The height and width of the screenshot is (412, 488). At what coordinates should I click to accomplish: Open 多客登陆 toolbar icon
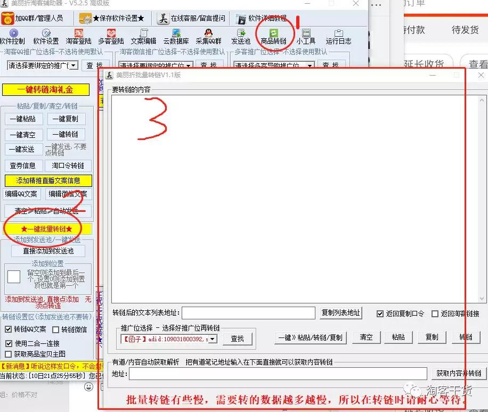coord(111,37)
